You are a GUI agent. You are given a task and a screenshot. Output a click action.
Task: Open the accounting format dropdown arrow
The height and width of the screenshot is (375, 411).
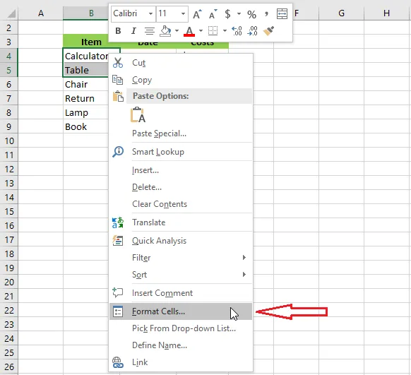point(239,13)
